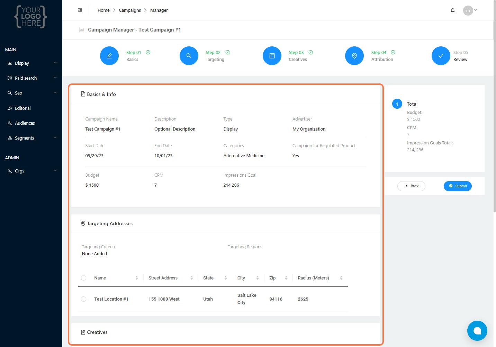Click the Back button
This screenshot has width=496, height=347.
[x=411, y=186]
